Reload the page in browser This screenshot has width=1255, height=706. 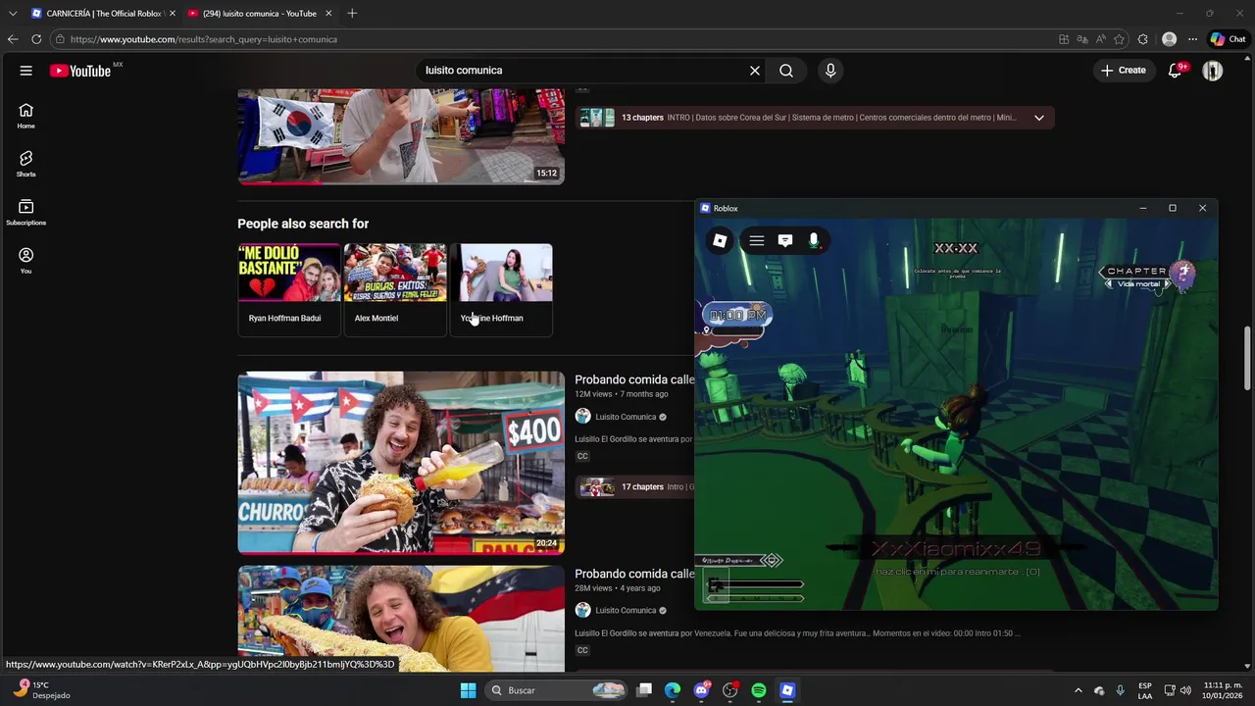[x=36, y=39]
